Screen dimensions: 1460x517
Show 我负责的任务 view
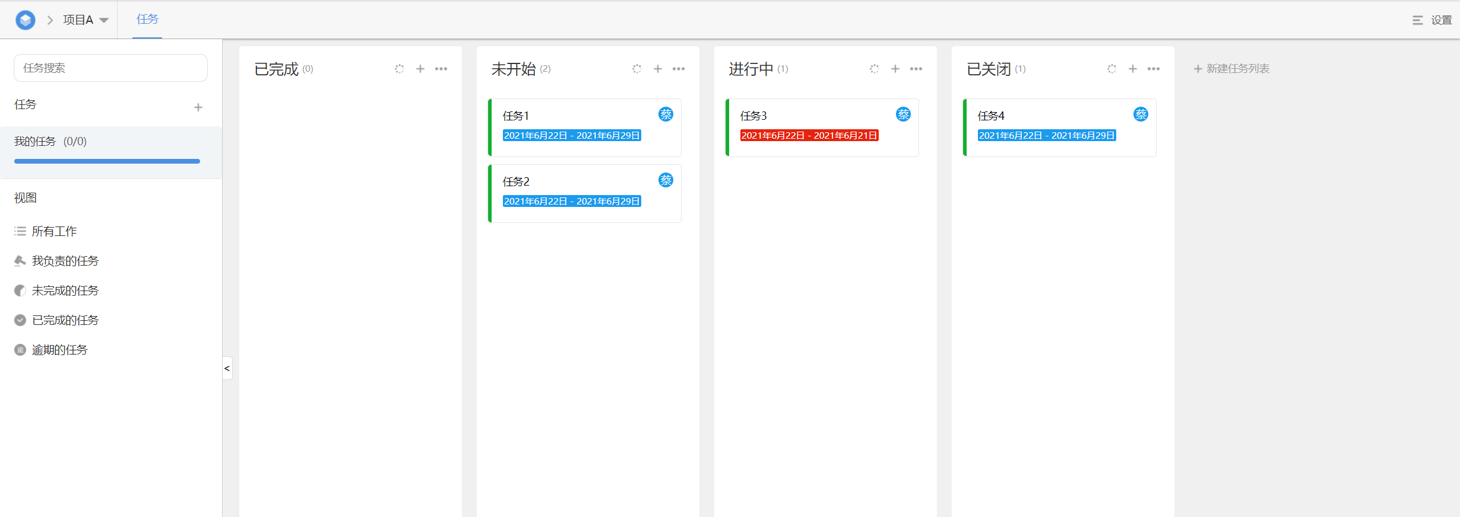[x=65, y=261]
